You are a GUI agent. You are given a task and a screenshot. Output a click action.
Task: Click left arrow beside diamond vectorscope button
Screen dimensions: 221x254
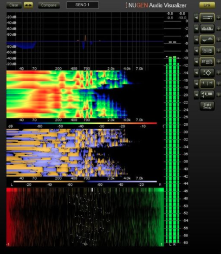pyautogui.click(x=197, y=73)
